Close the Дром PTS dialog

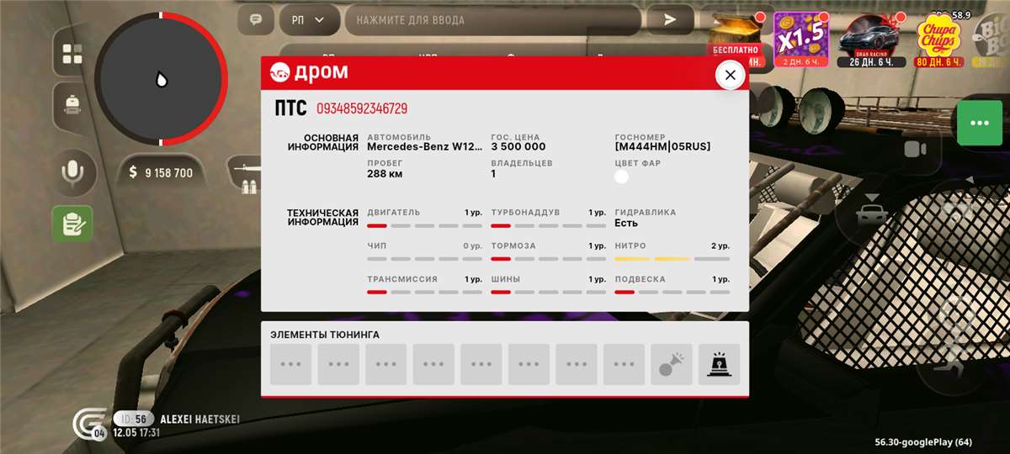tap(730, 75)
